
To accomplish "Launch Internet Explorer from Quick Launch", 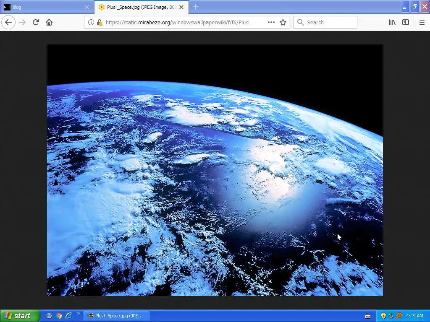I will pos(68,316).
